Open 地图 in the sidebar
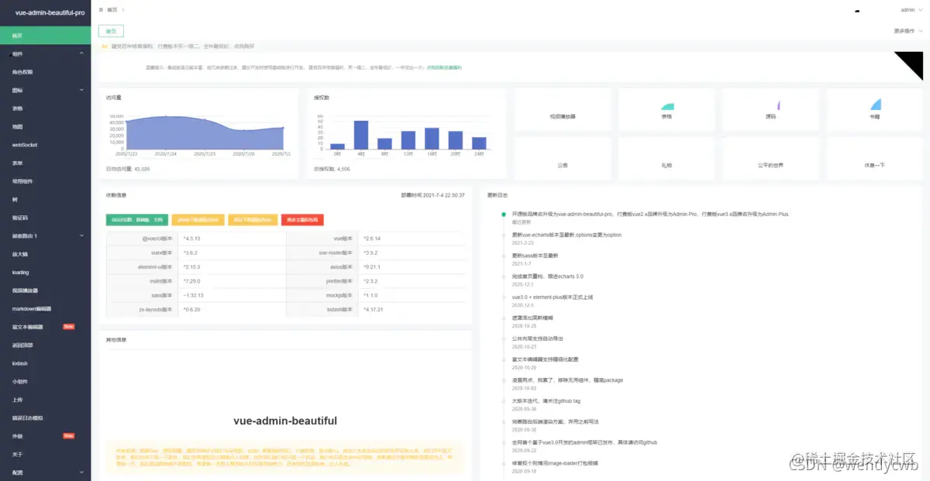 coord(45,126)
